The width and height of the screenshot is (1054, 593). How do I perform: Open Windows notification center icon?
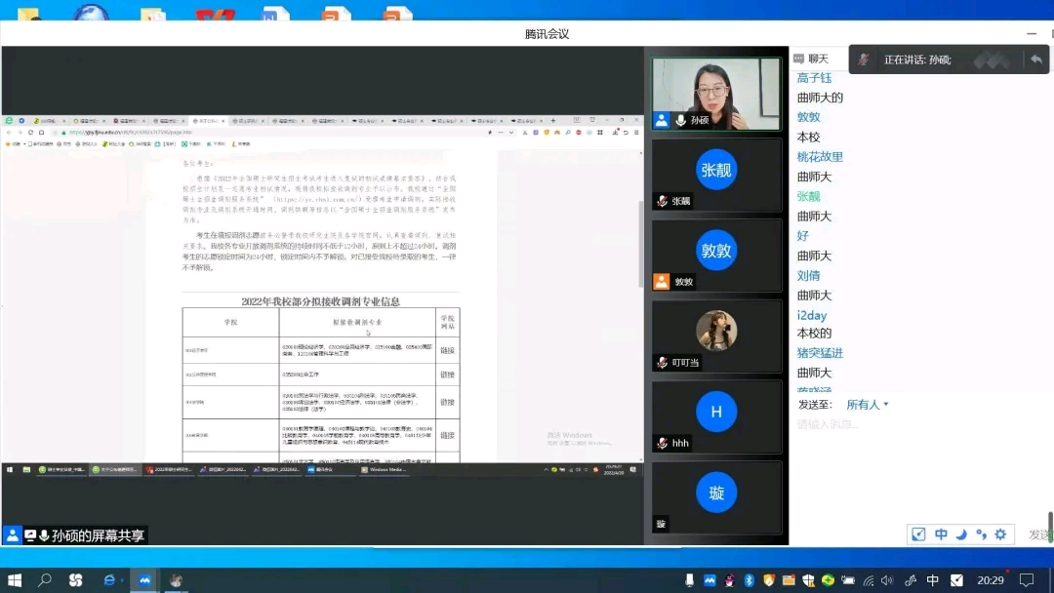1026,580
